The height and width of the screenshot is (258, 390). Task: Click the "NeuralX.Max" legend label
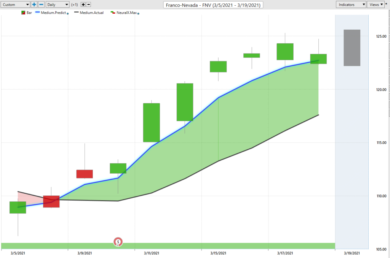coord(126,13)
